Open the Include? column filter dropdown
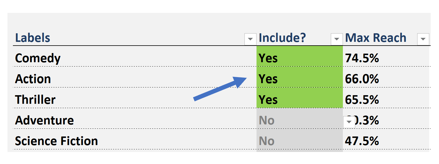Image resolution: width=439 pixels, height=164 pixels. [337, 39]
